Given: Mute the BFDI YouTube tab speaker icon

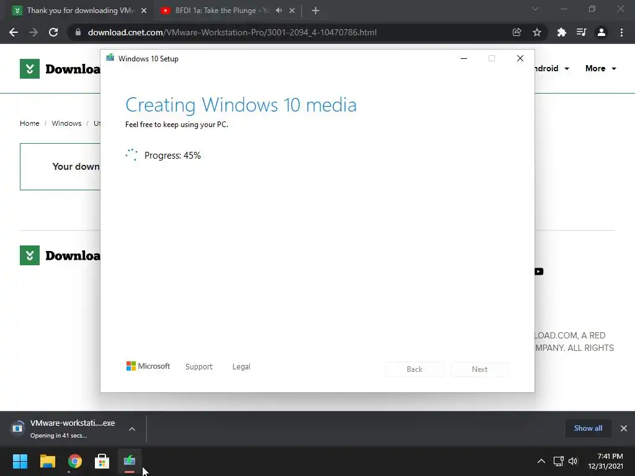Looking at the screenshot, I should click(x=278, y=11).
